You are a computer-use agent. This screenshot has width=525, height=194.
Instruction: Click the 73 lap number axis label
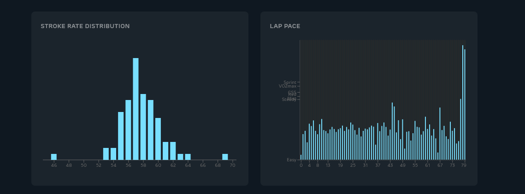pyautogui.click(x=452, y=165)
